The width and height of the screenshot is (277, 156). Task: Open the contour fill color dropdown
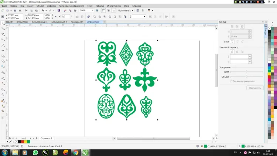(x=250, y=62)
